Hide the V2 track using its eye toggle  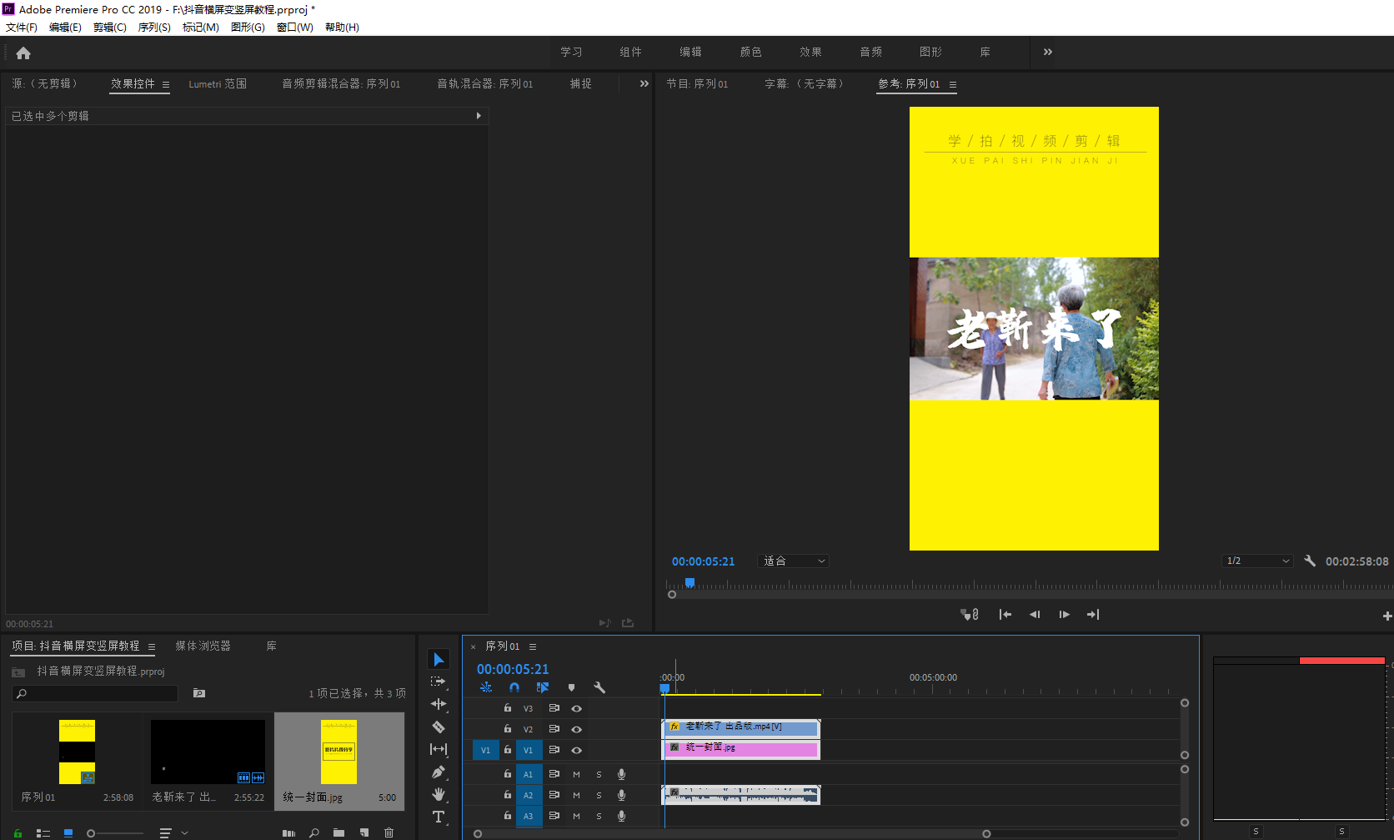click(576, 728)
